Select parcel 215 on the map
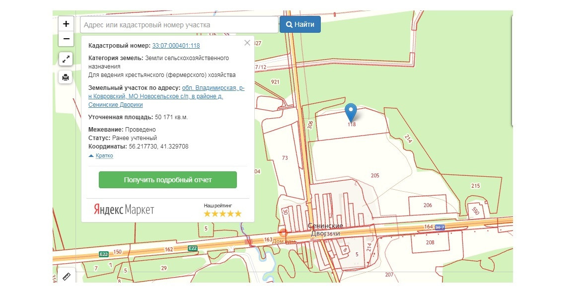 coord(476,186)
